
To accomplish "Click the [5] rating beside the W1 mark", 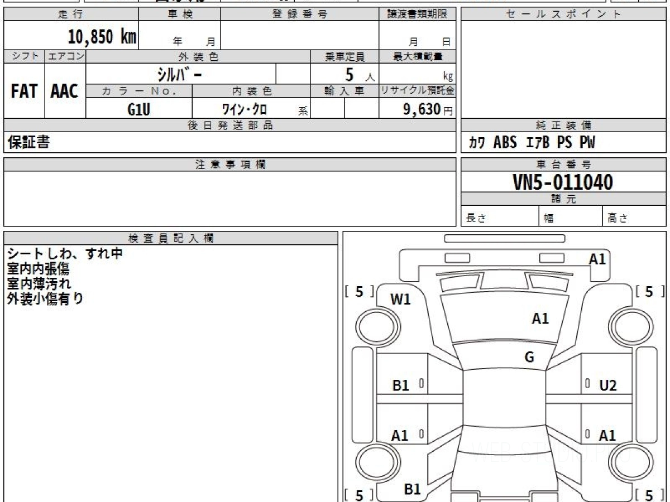I will tap(359, 291).
